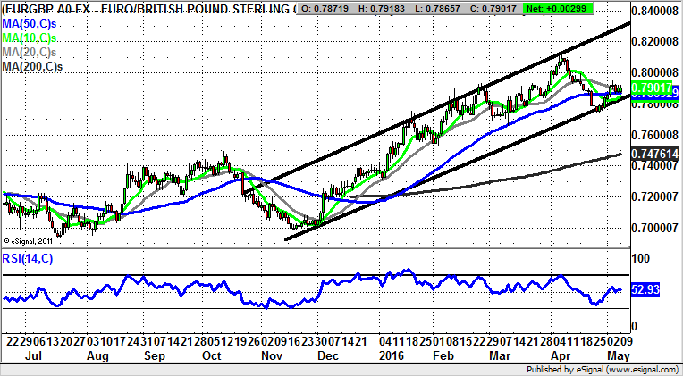This screenshot has height=376, width=683.
Task: Click the 0.720000 price axis label
Action: [653, 196]
